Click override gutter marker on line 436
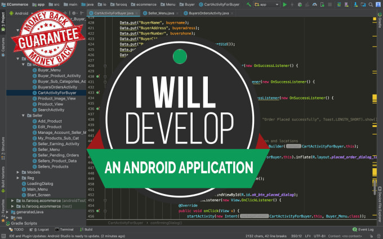 point(98,109)
